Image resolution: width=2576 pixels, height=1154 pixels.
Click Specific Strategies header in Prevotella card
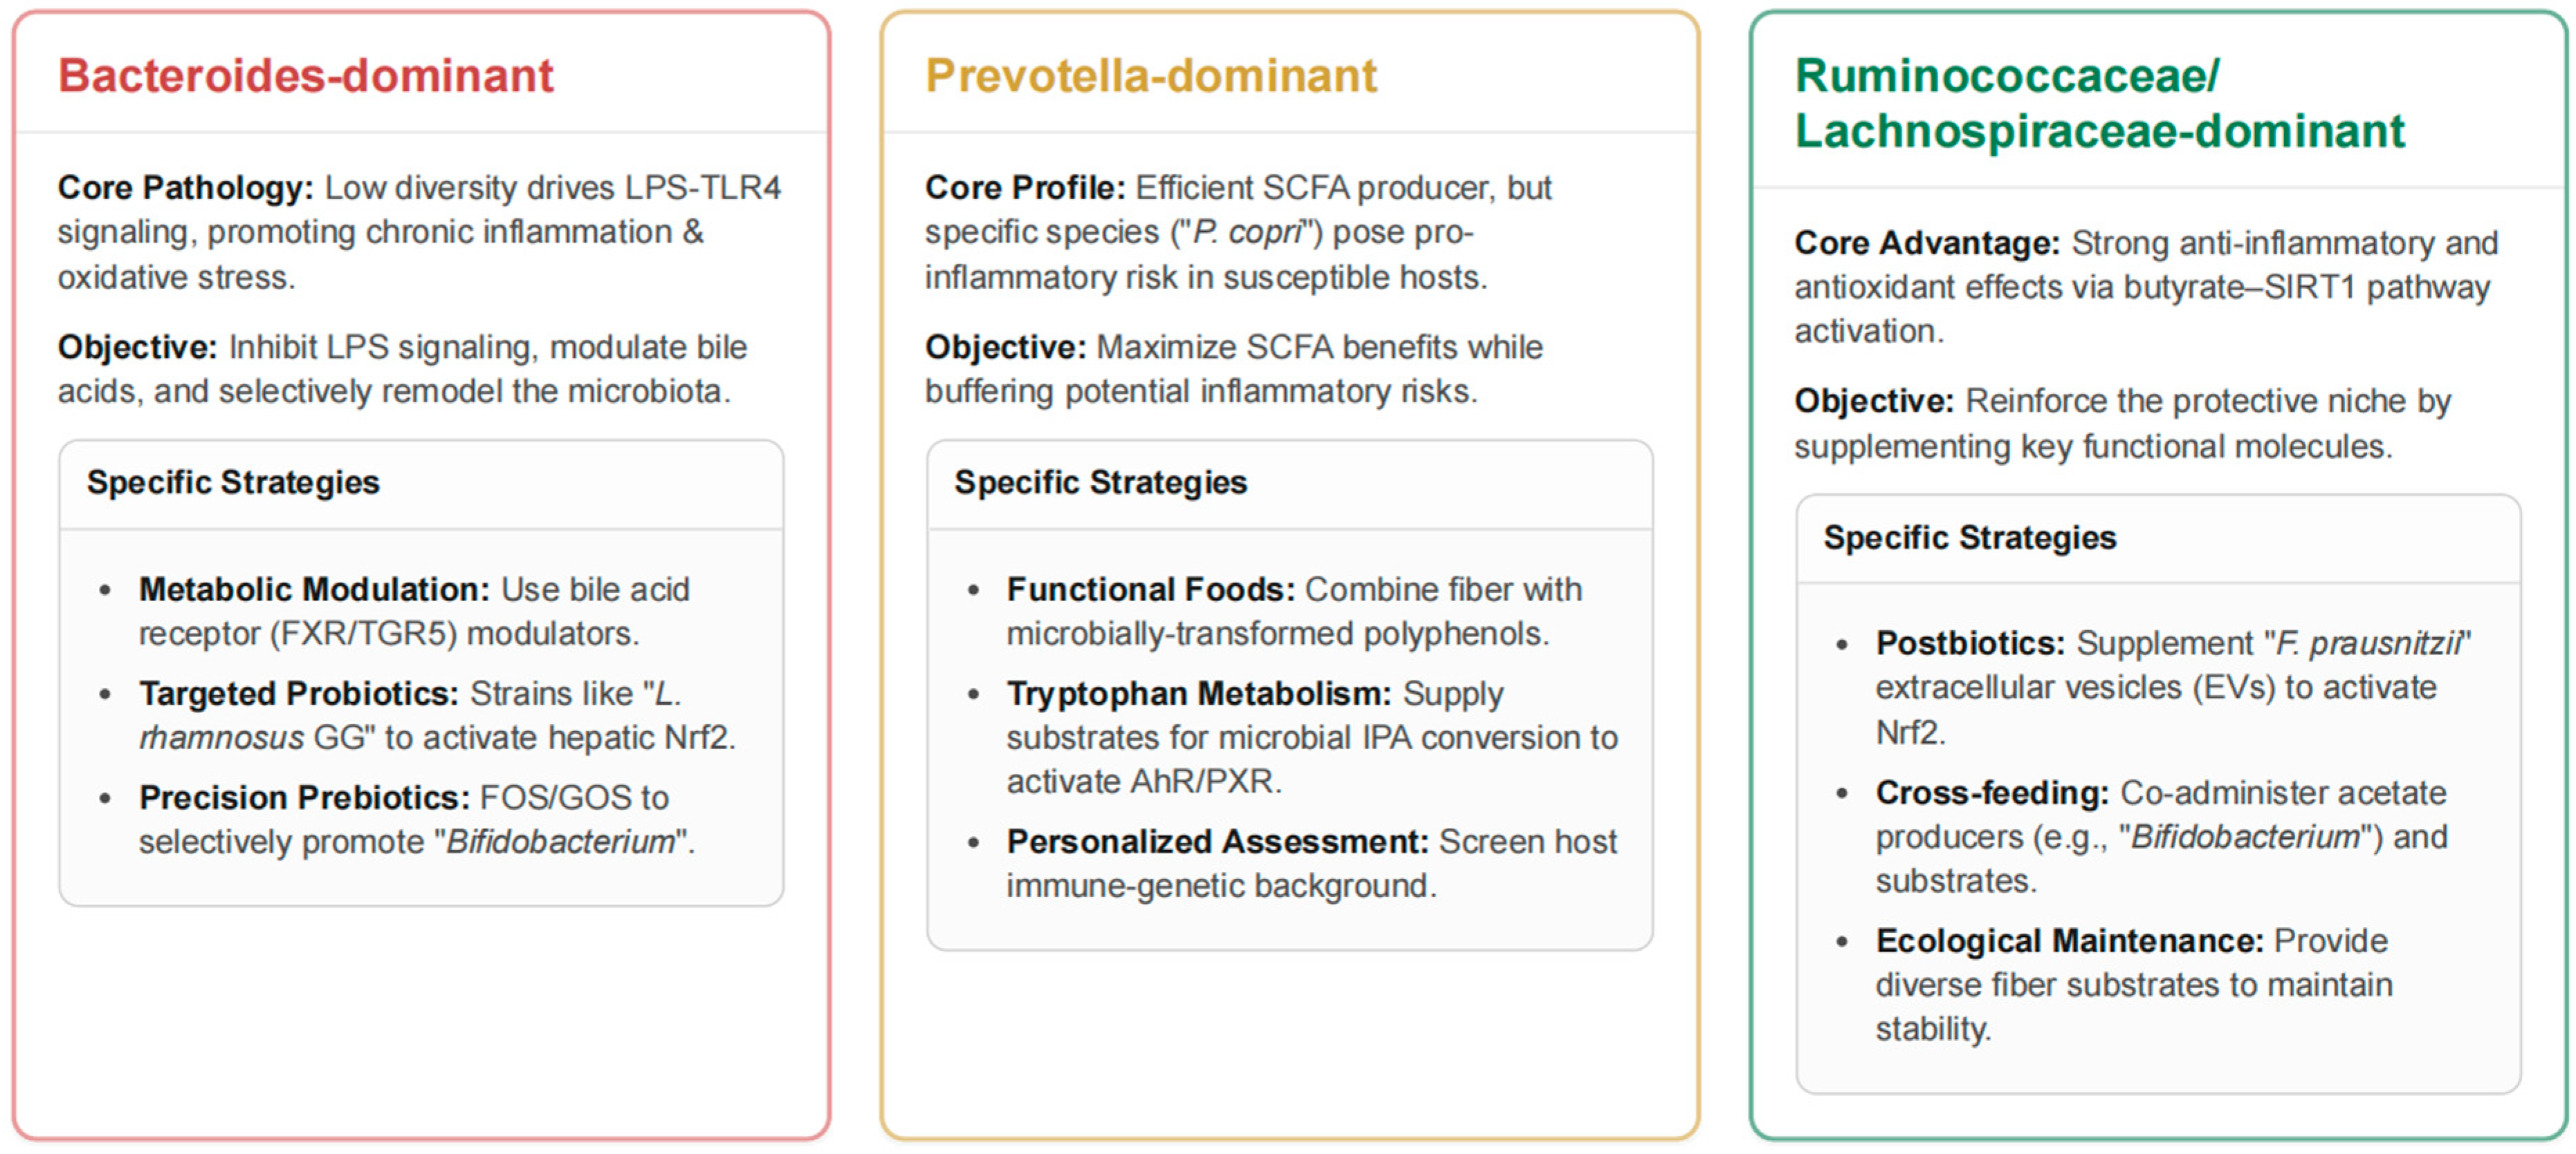pyautogui.click(x=1100, y=482)
